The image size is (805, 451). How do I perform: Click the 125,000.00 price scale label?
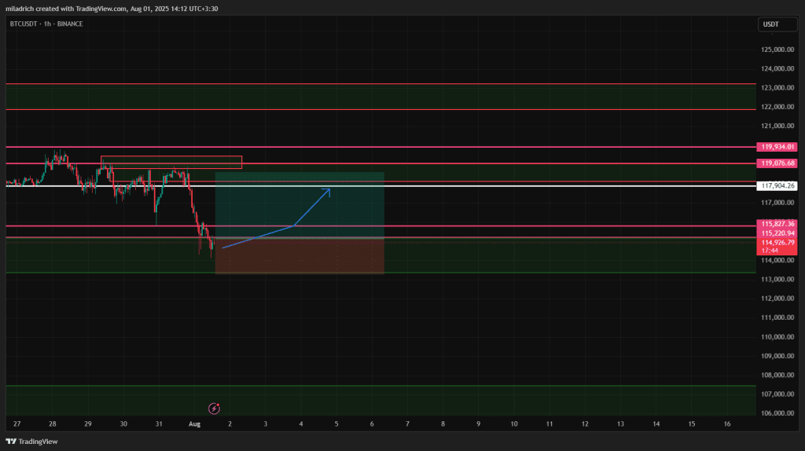(x=778, y=49)
